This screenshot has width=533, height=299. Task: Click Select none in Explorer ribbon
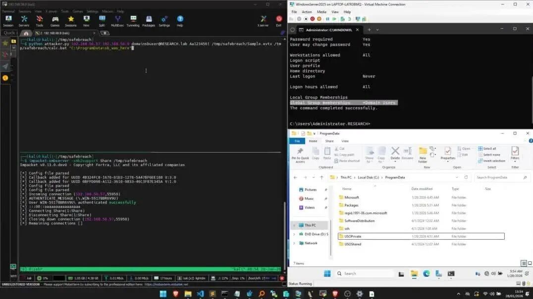click(x=489, y=155)
